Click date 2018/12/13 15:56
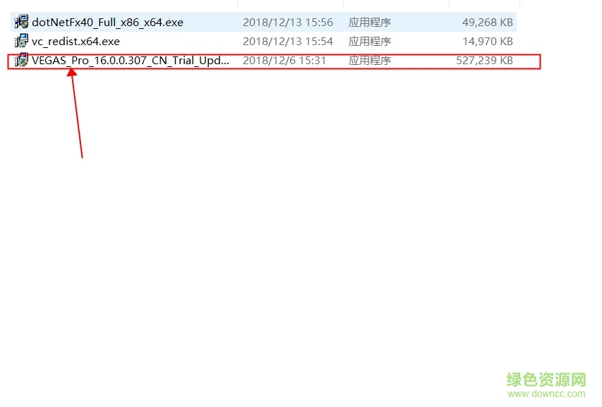Screen dimensions: 602x407 (x=287, y=23)
